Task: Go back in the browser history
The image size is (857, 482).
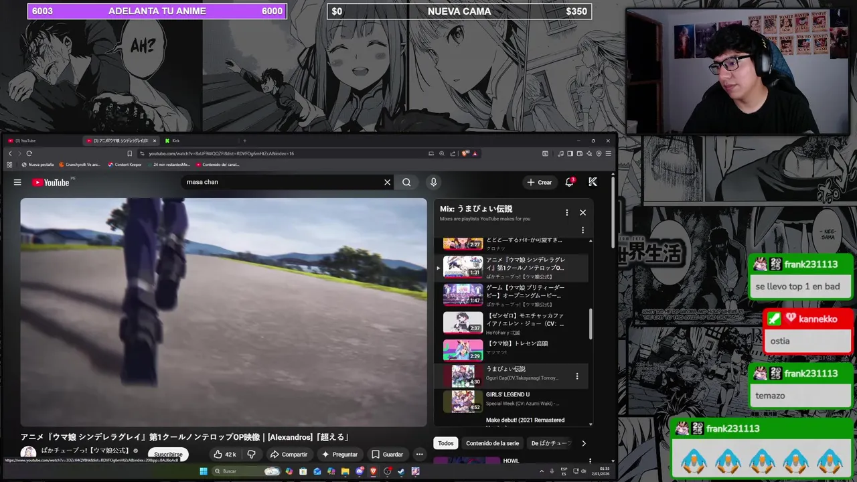Action: [9, 153]
